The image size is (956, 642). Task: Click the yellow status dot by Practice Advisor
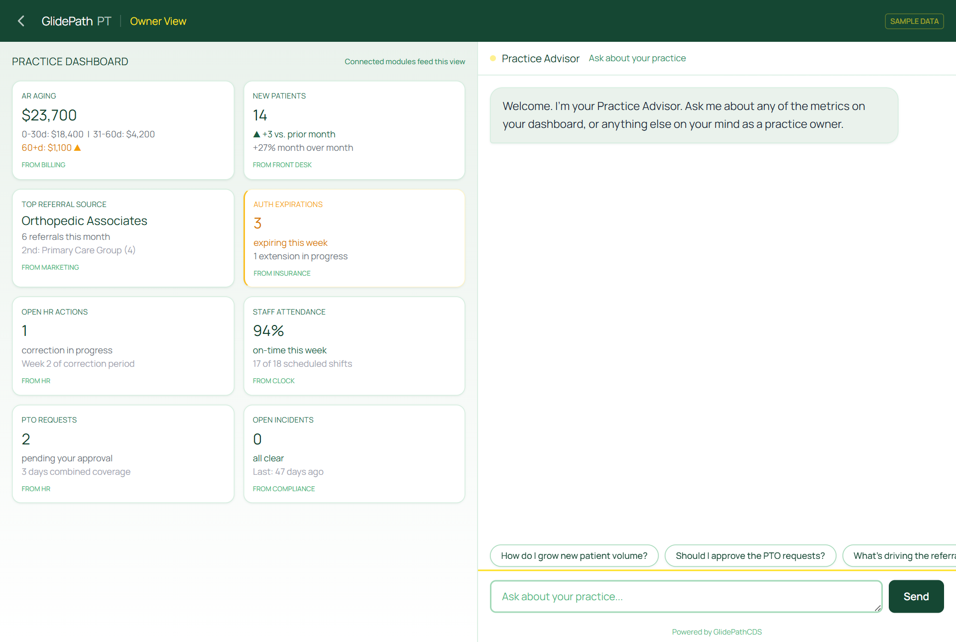coord(493,58)
